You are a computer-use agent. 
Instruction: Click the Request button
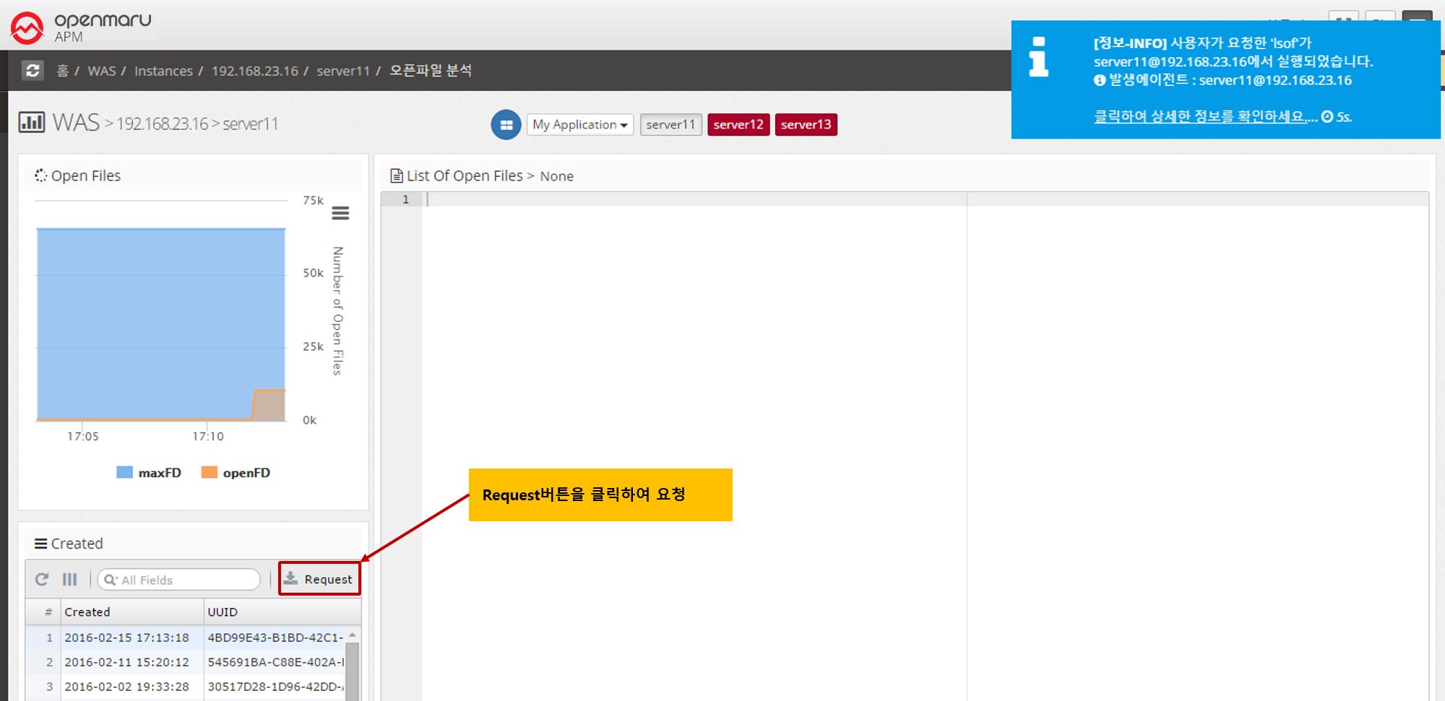(x=319, y=579)
